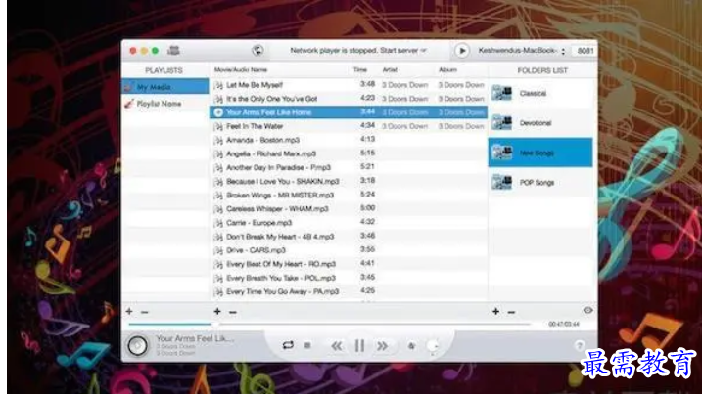
Task: Open the Devotional folder
Action: tap(540, 122)
